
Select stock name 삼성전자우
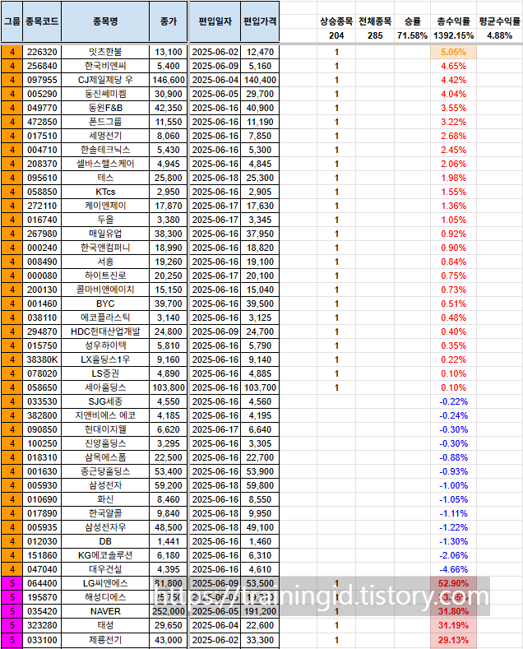click(x=105, y=528)
